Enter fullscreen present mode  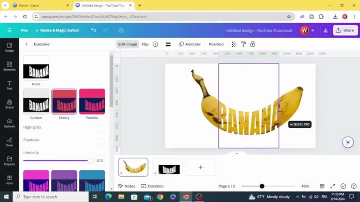332,186
